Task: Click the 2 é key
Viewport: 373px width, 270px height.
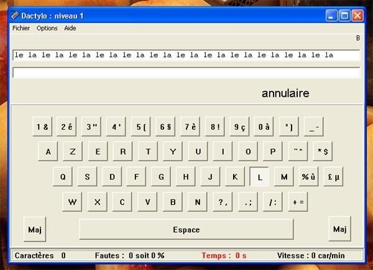Action: [x=67, y=127]
